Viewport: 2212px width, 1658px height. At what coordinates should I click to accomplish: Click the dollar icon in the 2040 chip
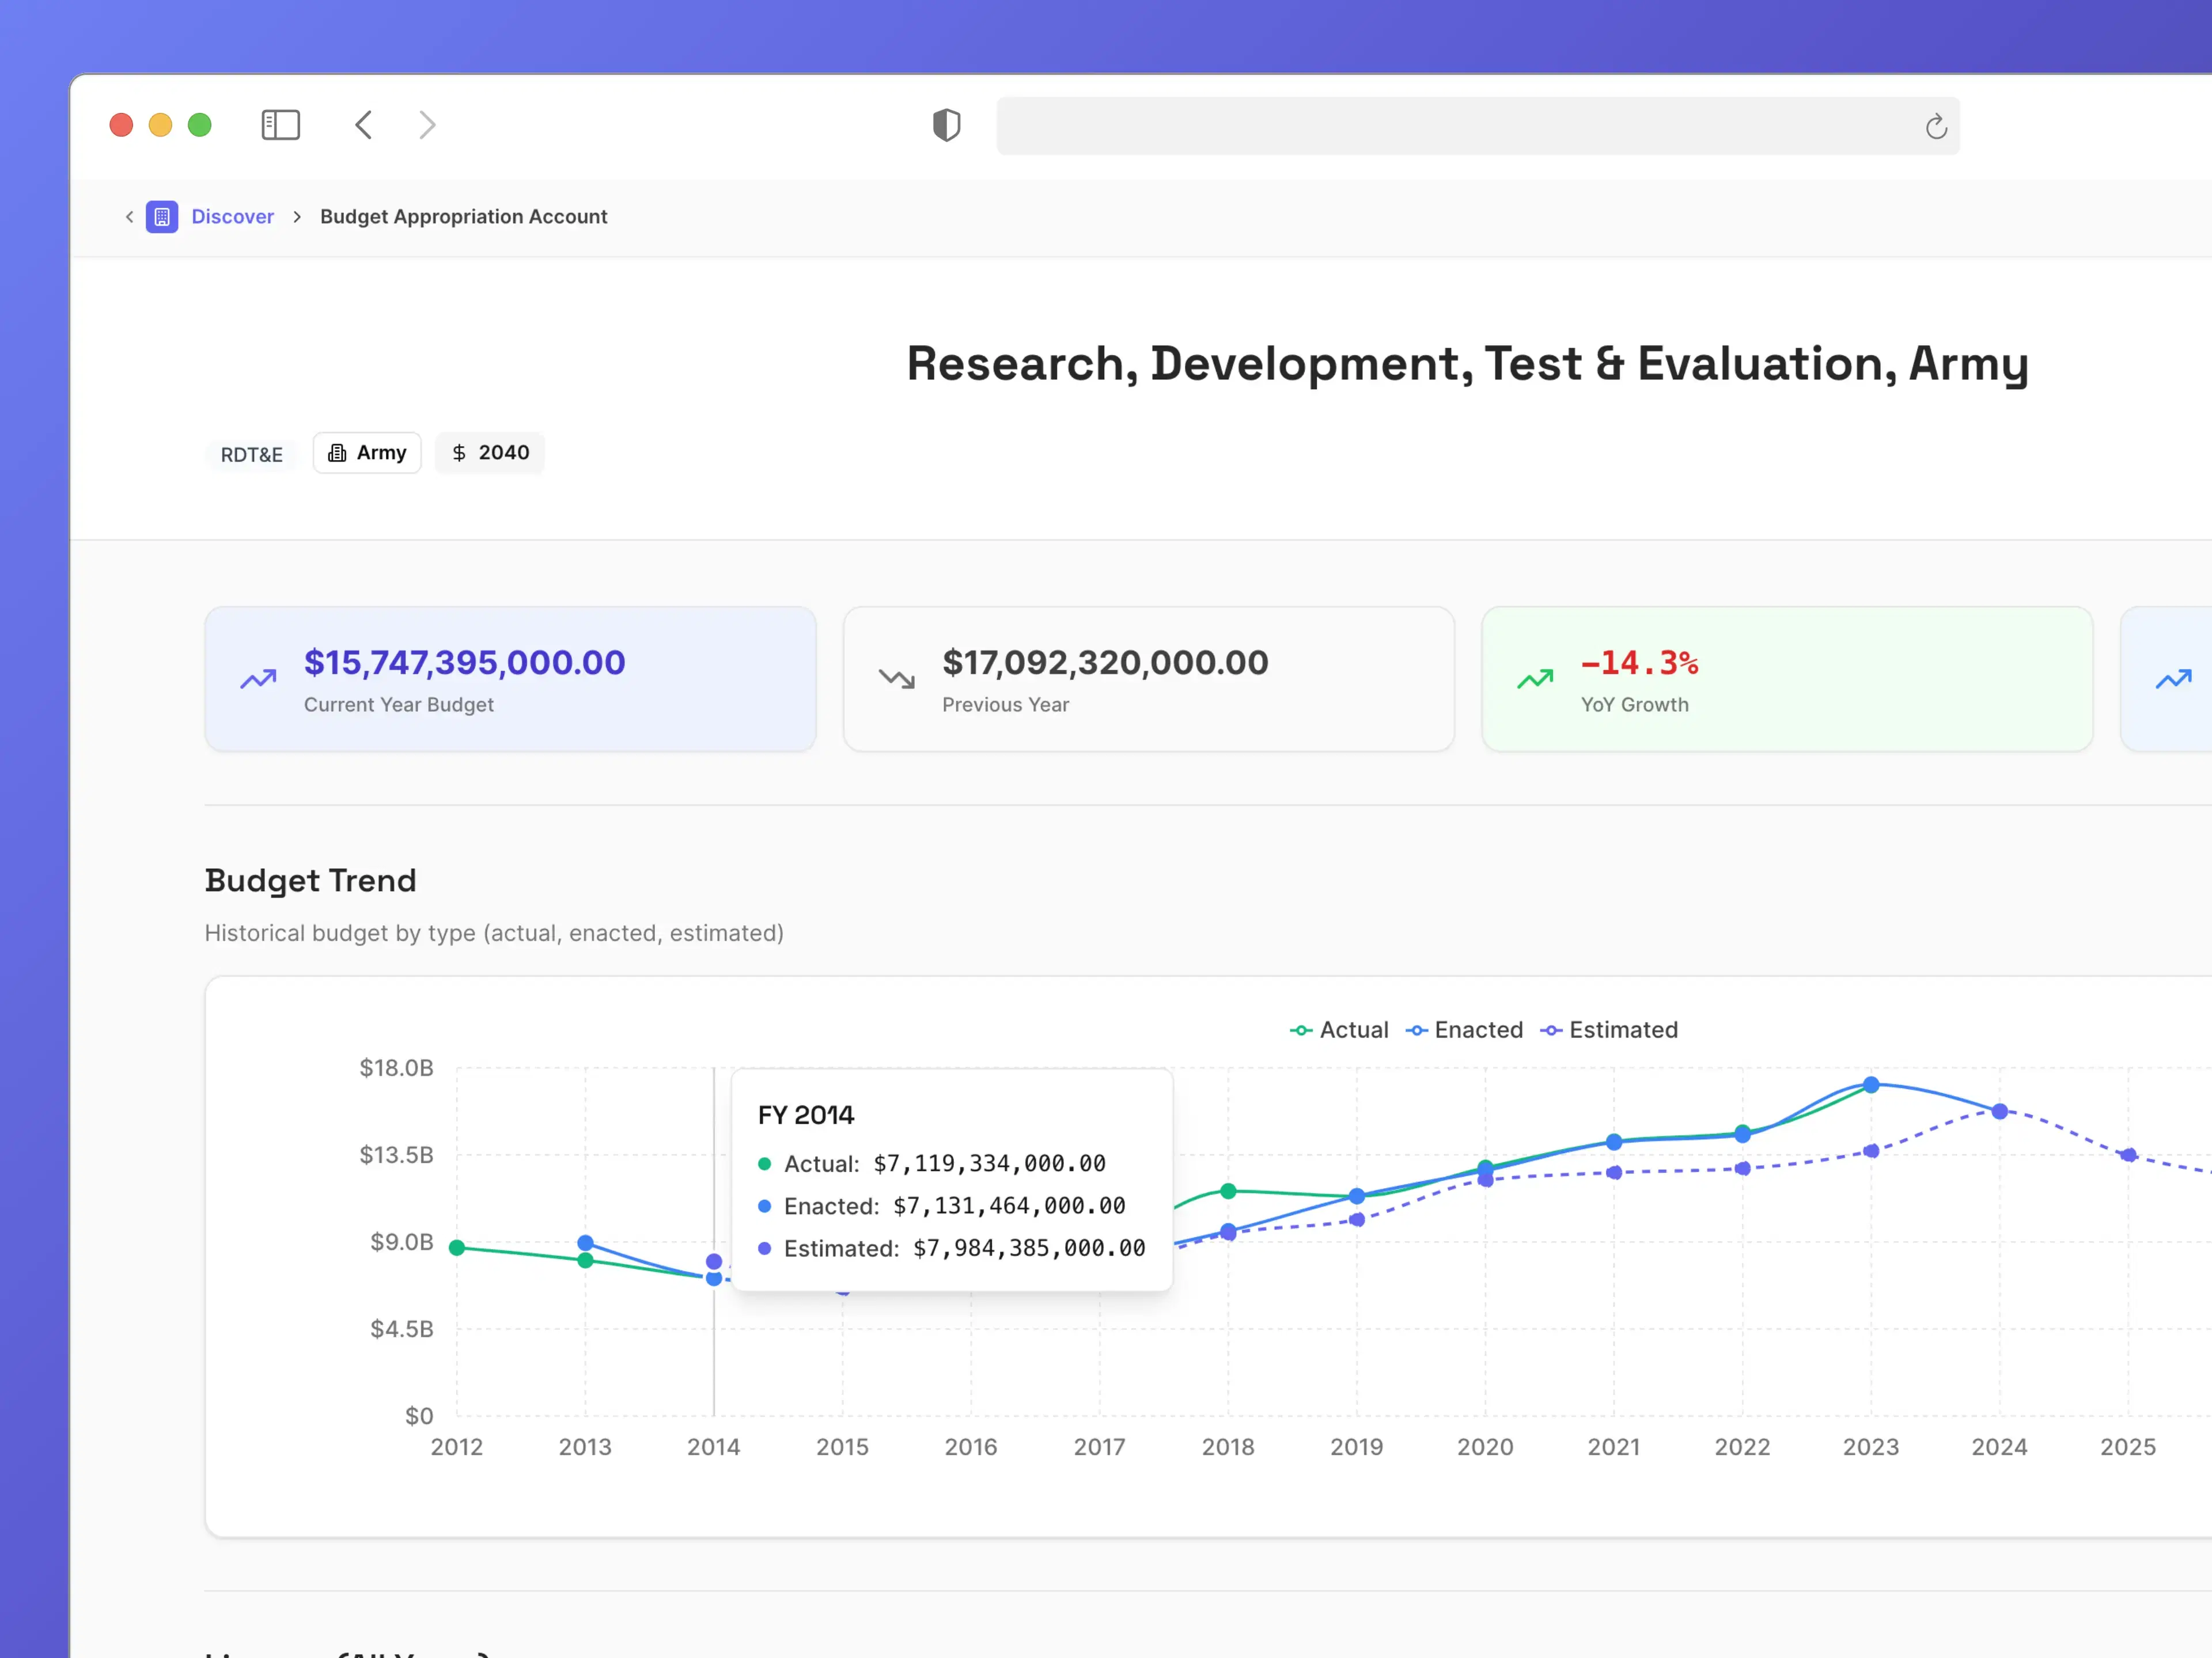(460, 452)
